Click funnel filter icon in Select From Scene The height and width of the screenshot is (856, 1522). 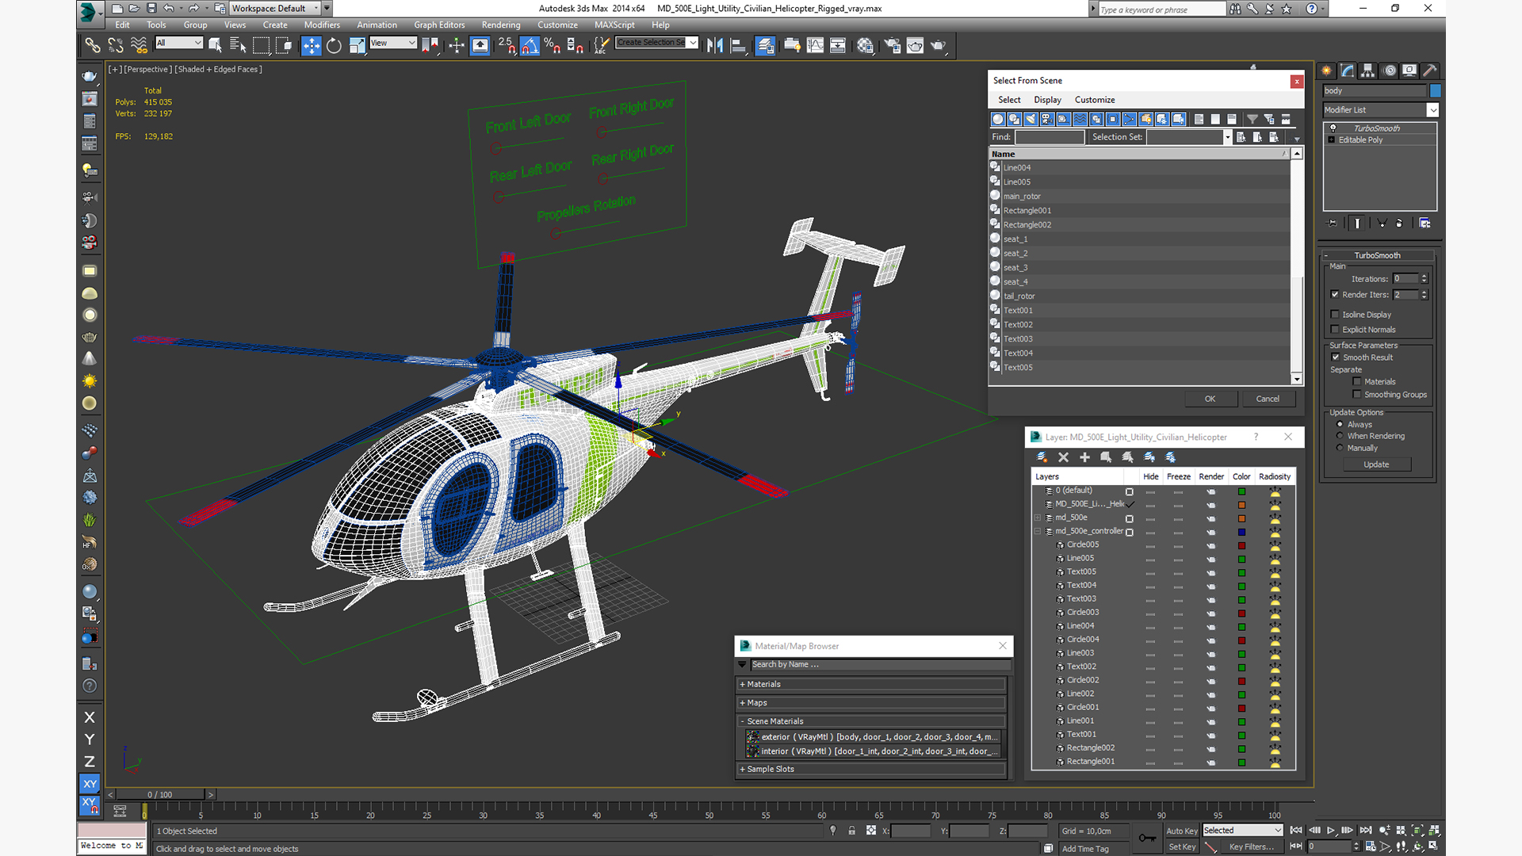click(x=1252, y=119)
